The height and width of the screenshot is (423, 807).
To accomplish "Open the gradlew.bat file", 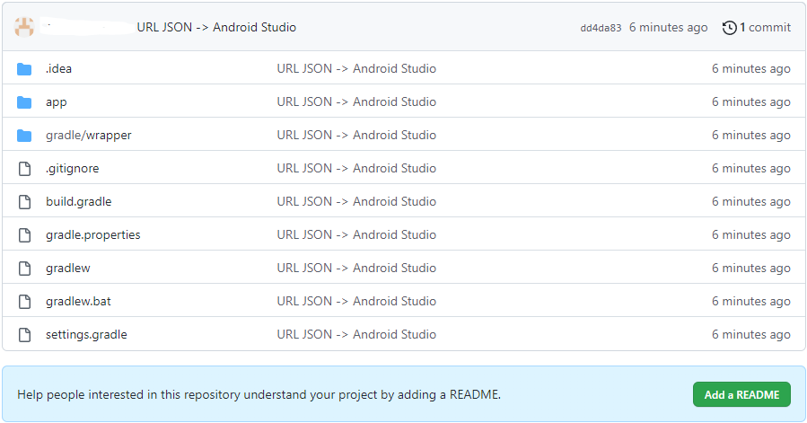I will click(78, 302).
